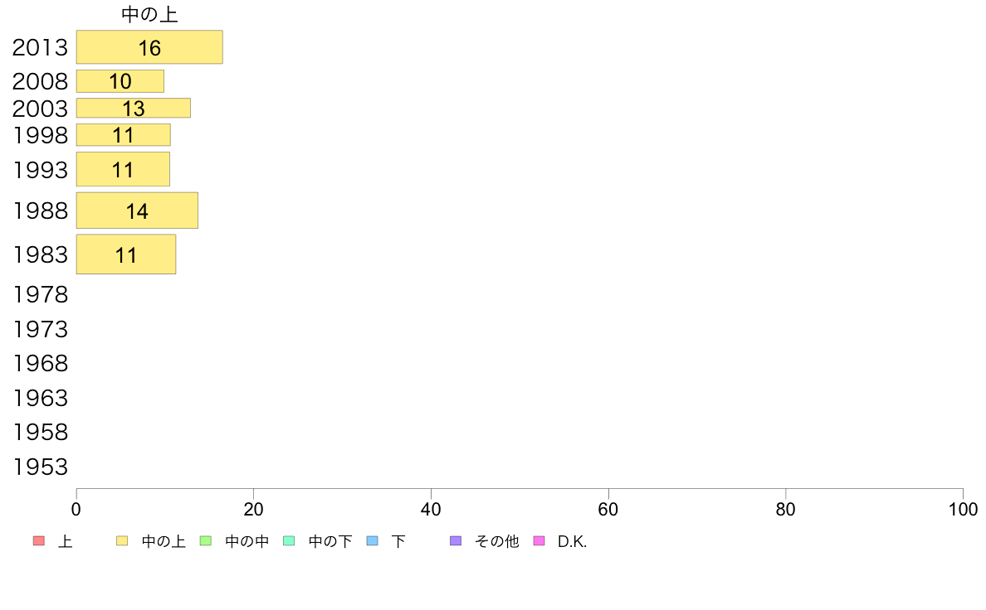The width and height of the screenshot is (986, 610).
Task: Select the 1988 bar showing 14
Action: point(137,211)
